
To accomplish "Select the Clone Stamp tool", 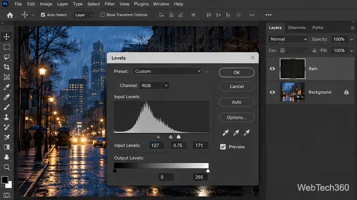I will [x=7, y=117].
